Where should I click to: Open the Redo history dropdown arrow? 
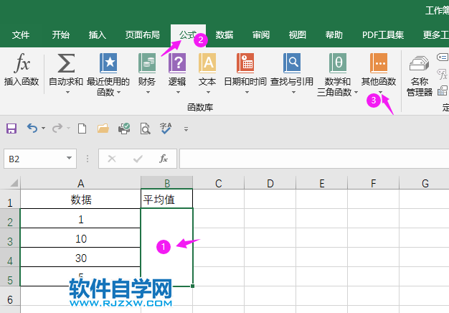68,128
